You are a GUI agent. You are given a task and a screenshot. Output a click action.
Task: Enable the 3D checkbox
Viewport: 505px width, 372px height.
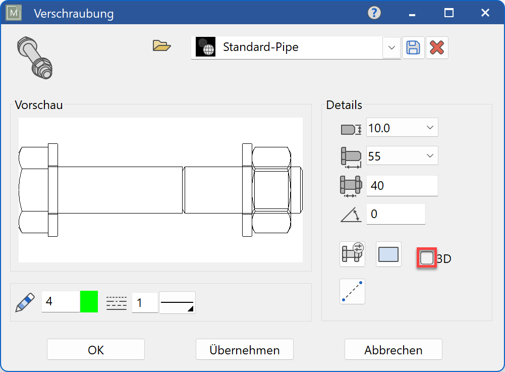pos(426,257)
